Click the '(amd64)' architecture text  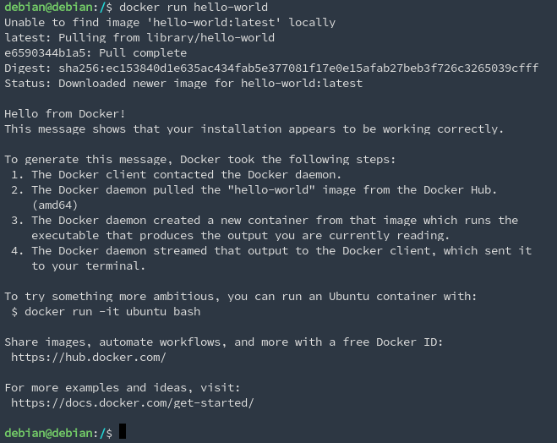(x=55, y=205)
